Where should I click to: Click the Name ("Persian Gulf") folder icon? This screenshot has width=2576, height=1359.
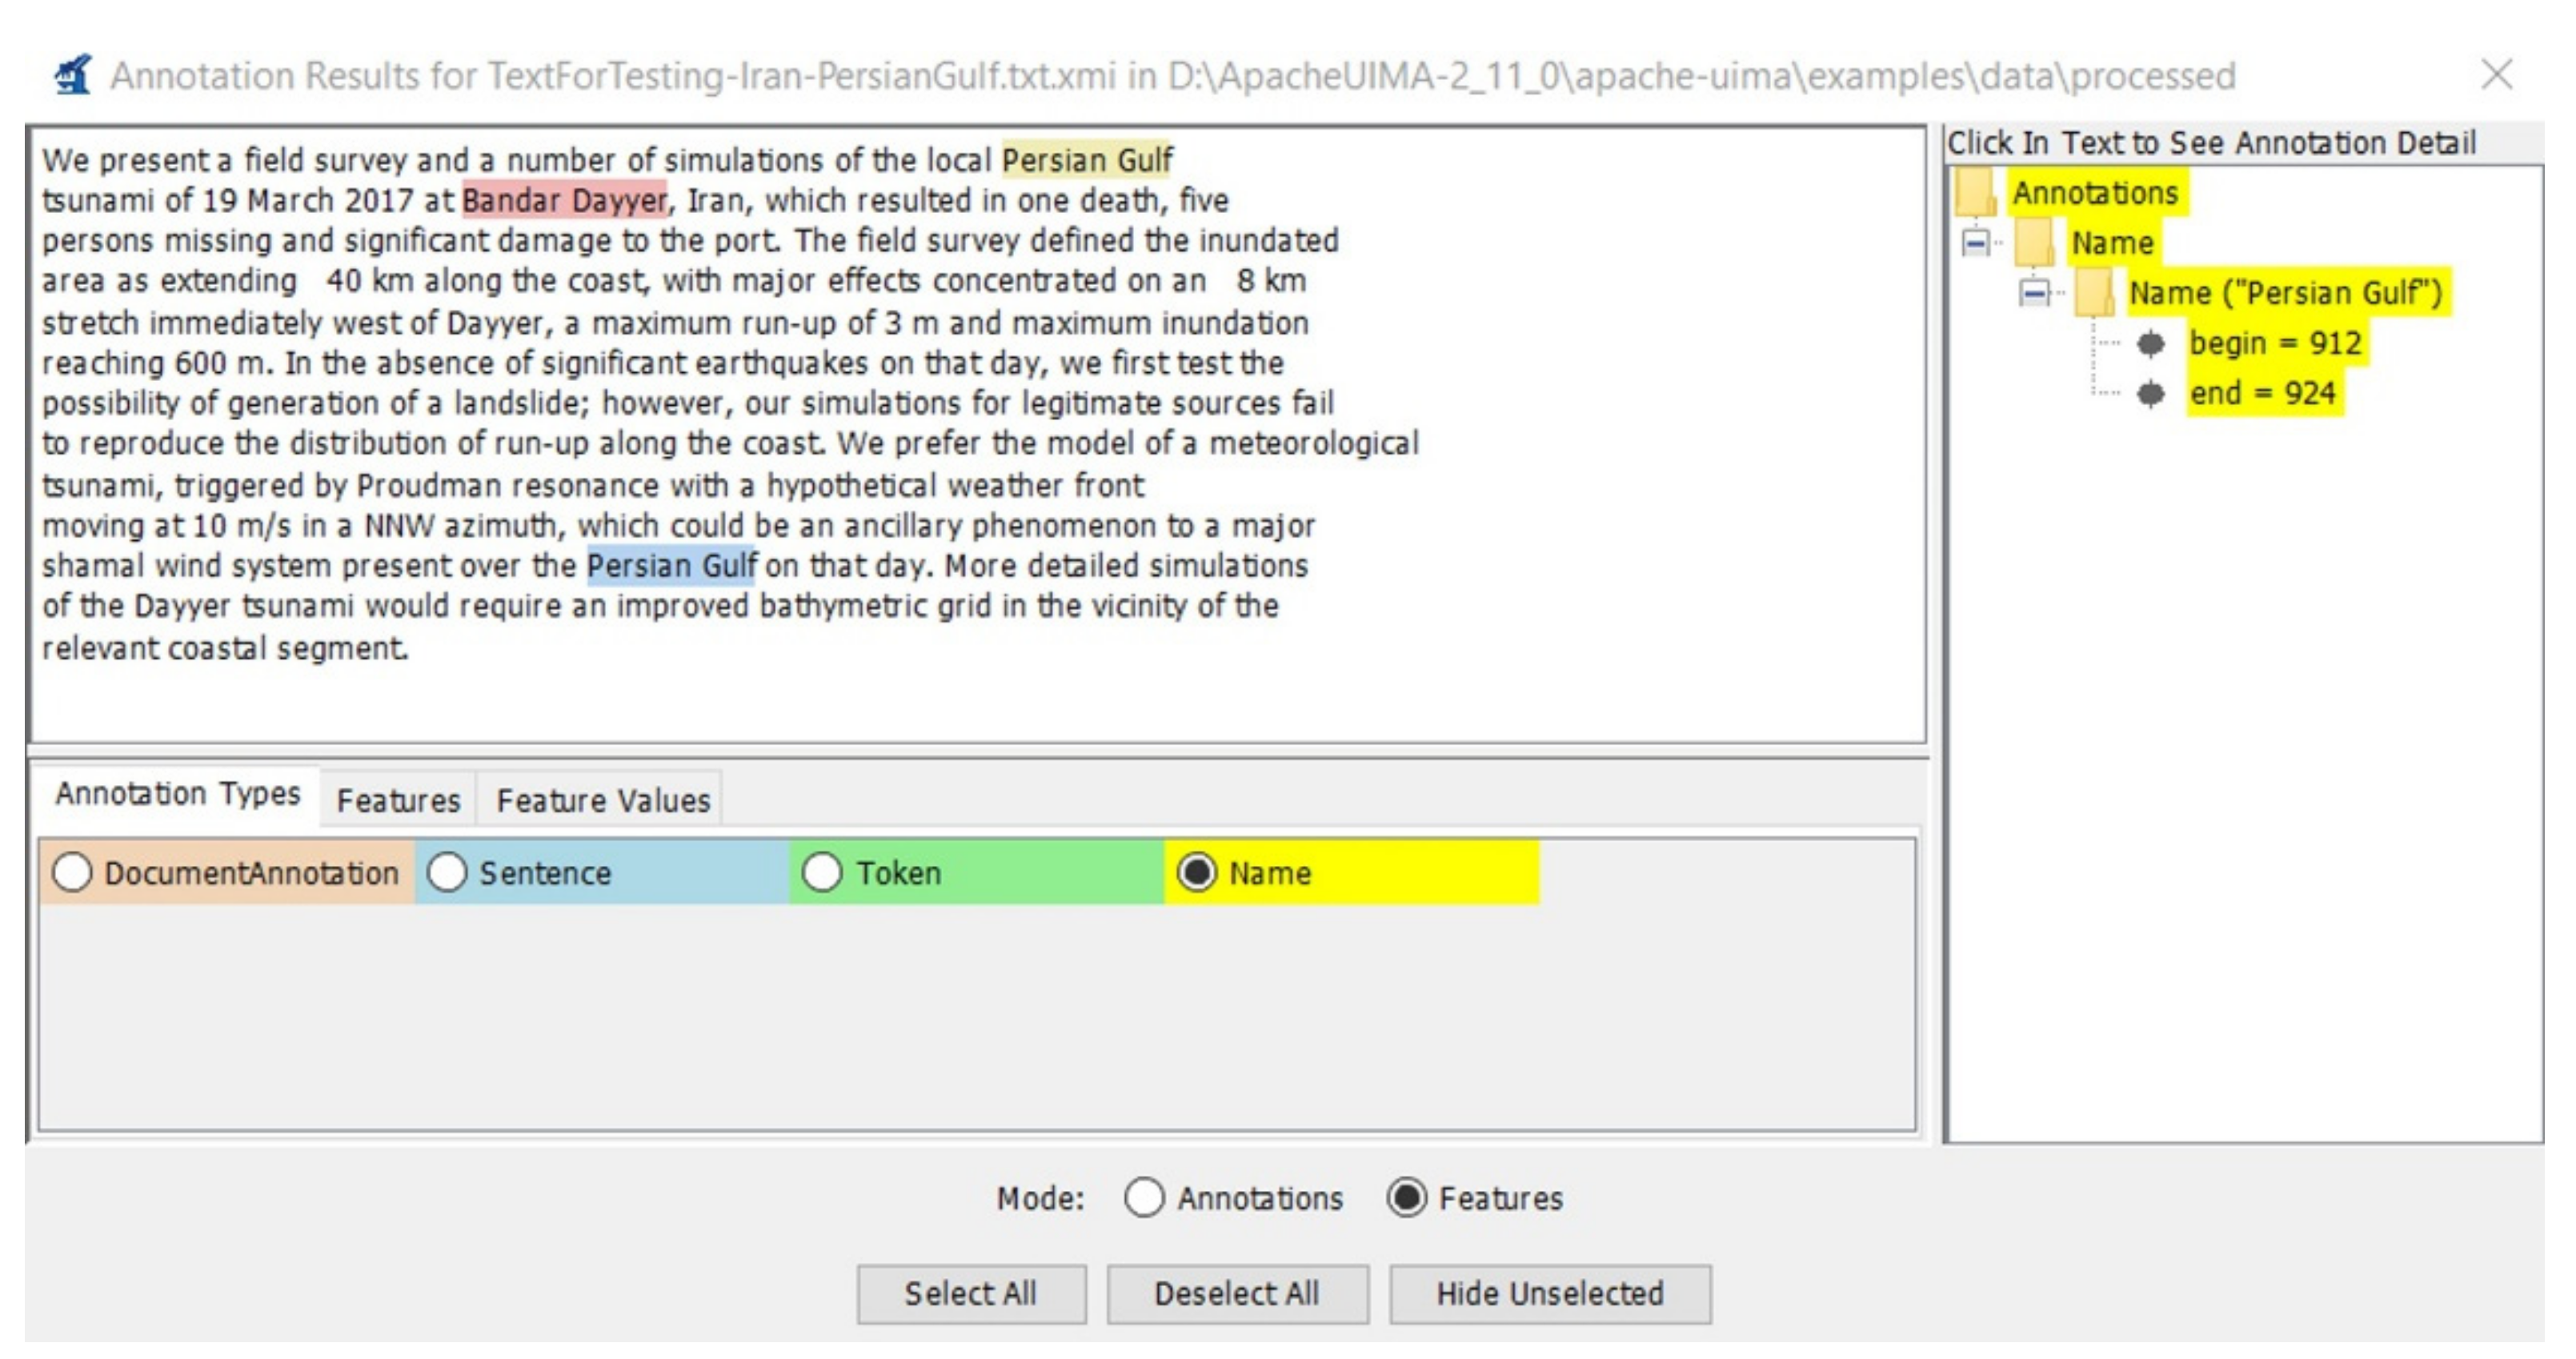pos(2094,292)
